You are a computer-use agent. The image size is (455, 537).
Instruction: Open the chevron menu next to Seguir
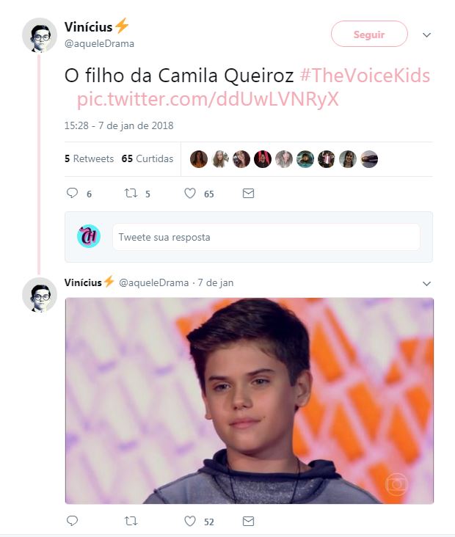coord(426,35)
